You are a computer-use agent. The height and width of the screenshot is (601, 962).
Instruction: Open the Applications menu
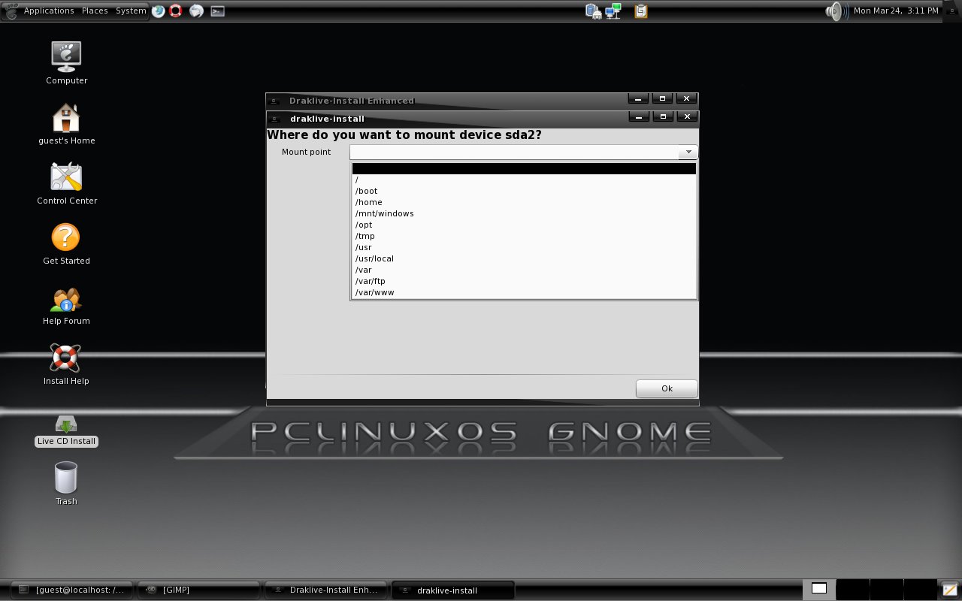(49, 11)
